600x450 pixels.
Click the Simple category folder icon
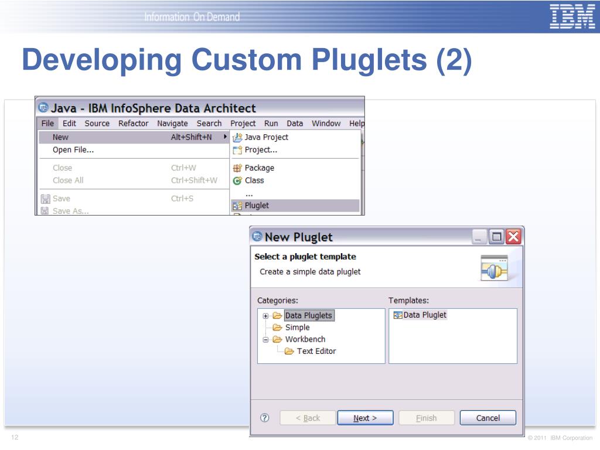click(277, 328)
